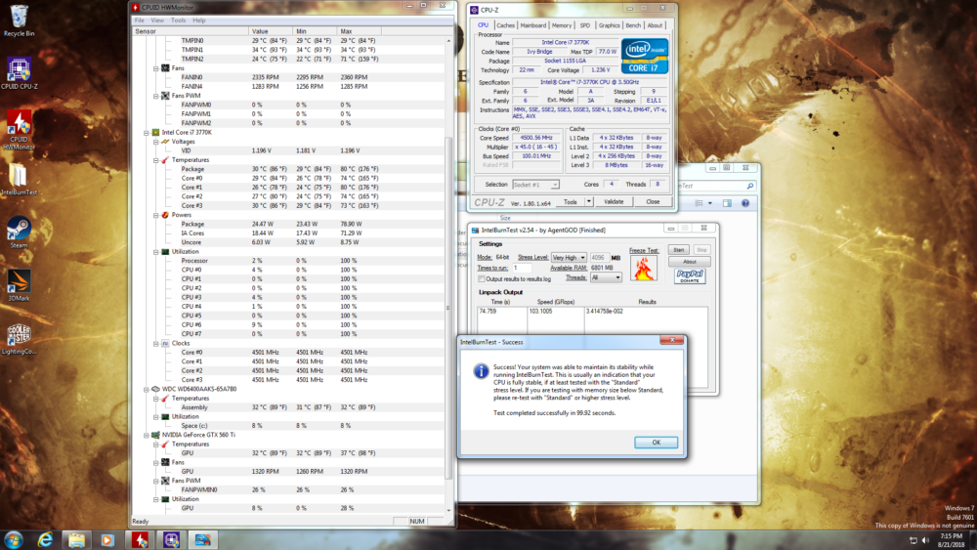This screenshot has width=977, height=550.
Task: Select the FANIN0 row in HWMonitor
Action: click(290, 77)
